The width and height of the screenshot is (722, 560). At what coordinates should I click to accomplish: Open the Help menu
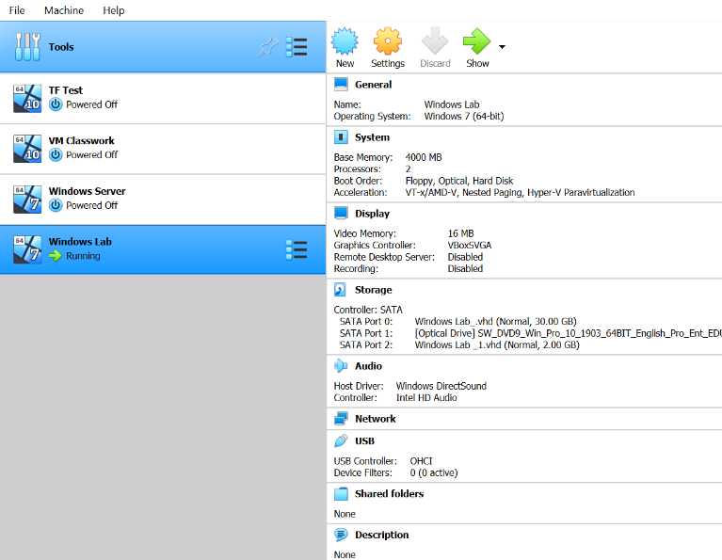coord(113,10)
